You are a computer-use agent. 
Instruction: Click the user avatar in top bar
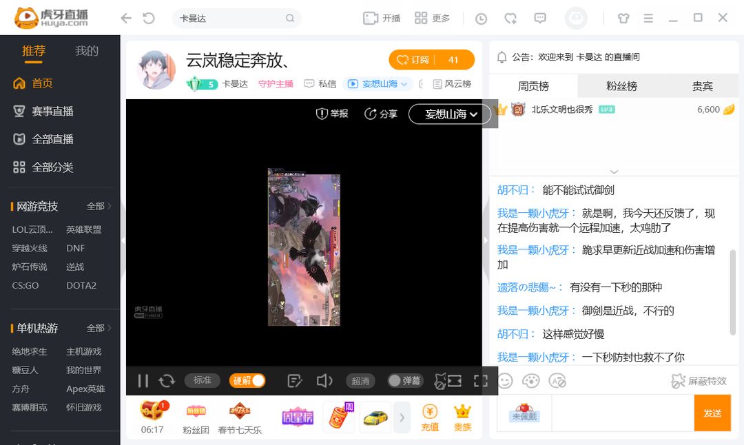(x=576, y=19)
